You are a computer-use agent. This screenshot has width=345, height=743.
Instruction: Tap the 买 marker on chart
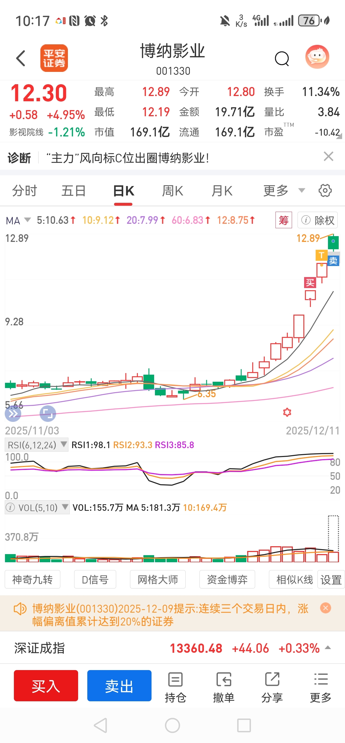tap(310, 283)
